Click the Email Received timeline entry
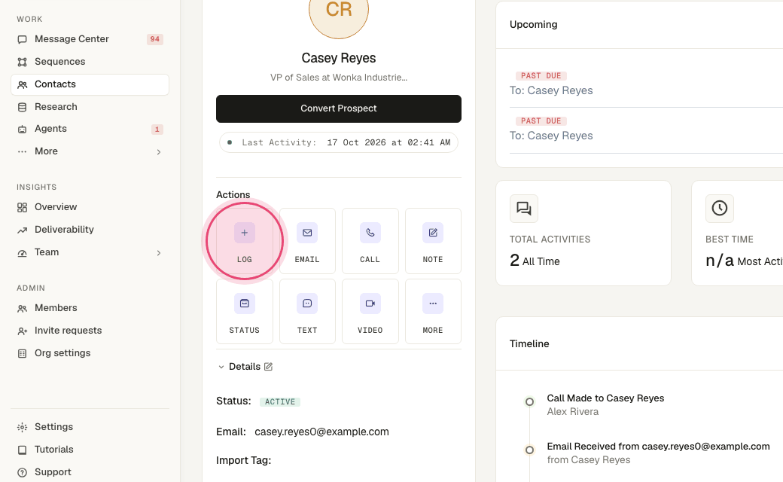The width and height of the screenshot is (783, 482). point(658,447)
